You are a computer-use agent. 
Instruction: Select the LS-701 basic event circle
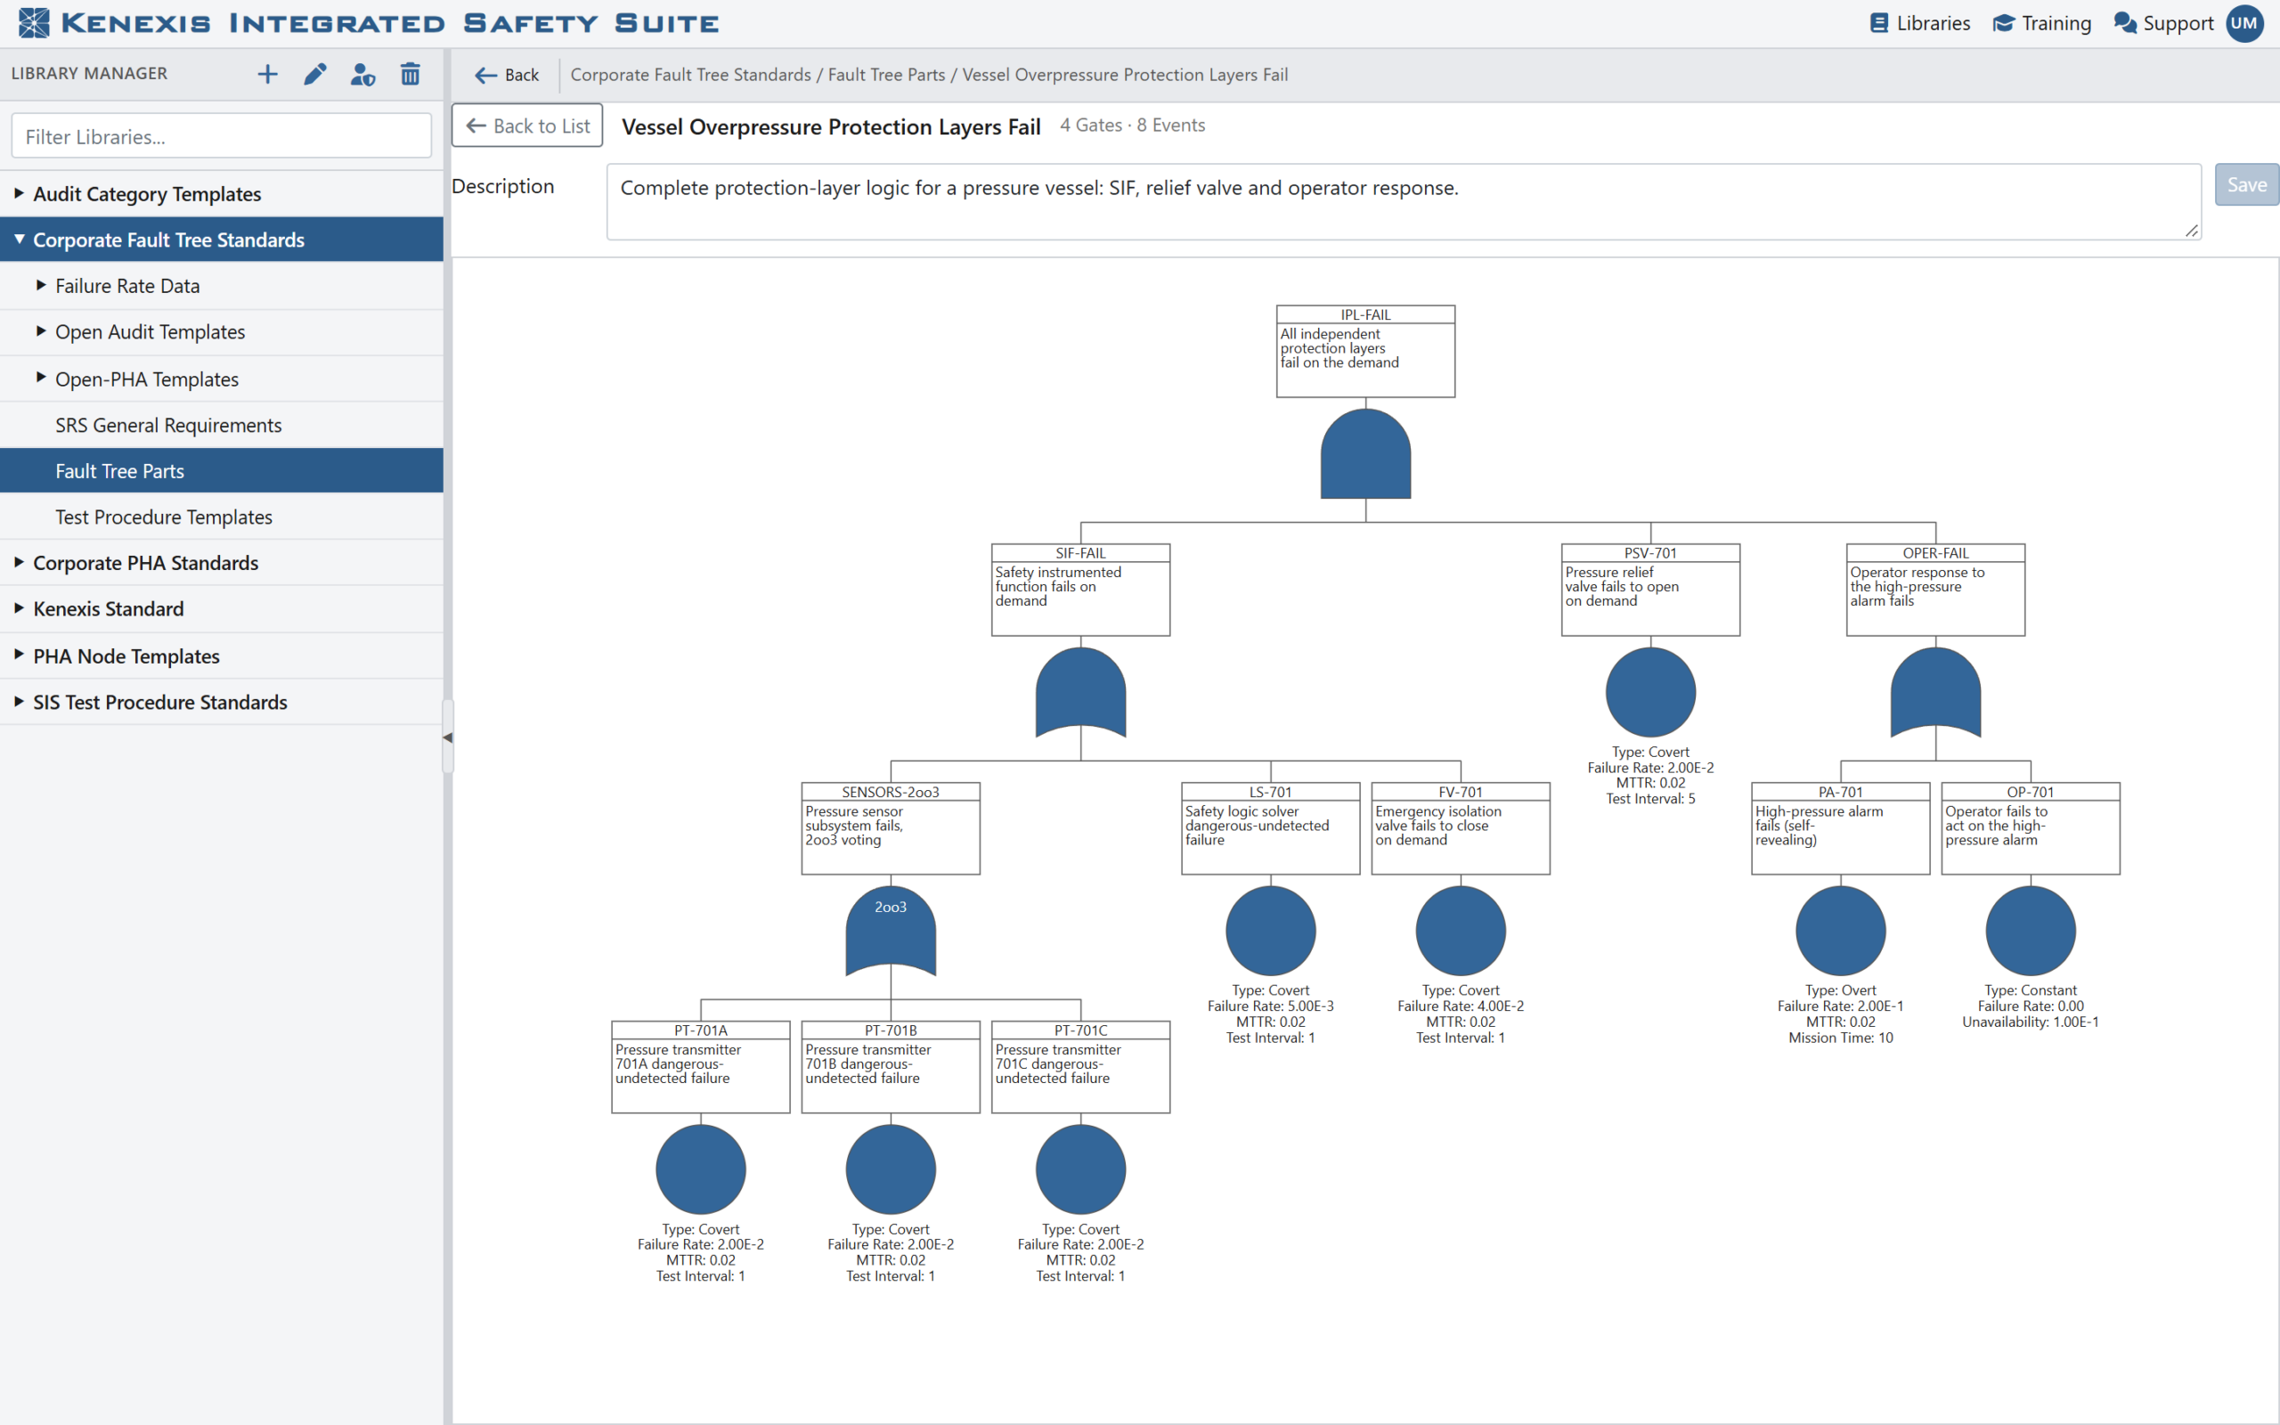[1270, 932]
